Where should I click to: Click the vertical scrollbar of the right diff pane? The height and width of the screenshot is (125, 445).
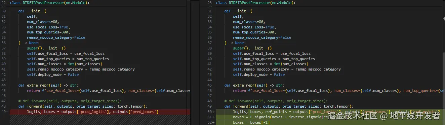click(443, 89)
